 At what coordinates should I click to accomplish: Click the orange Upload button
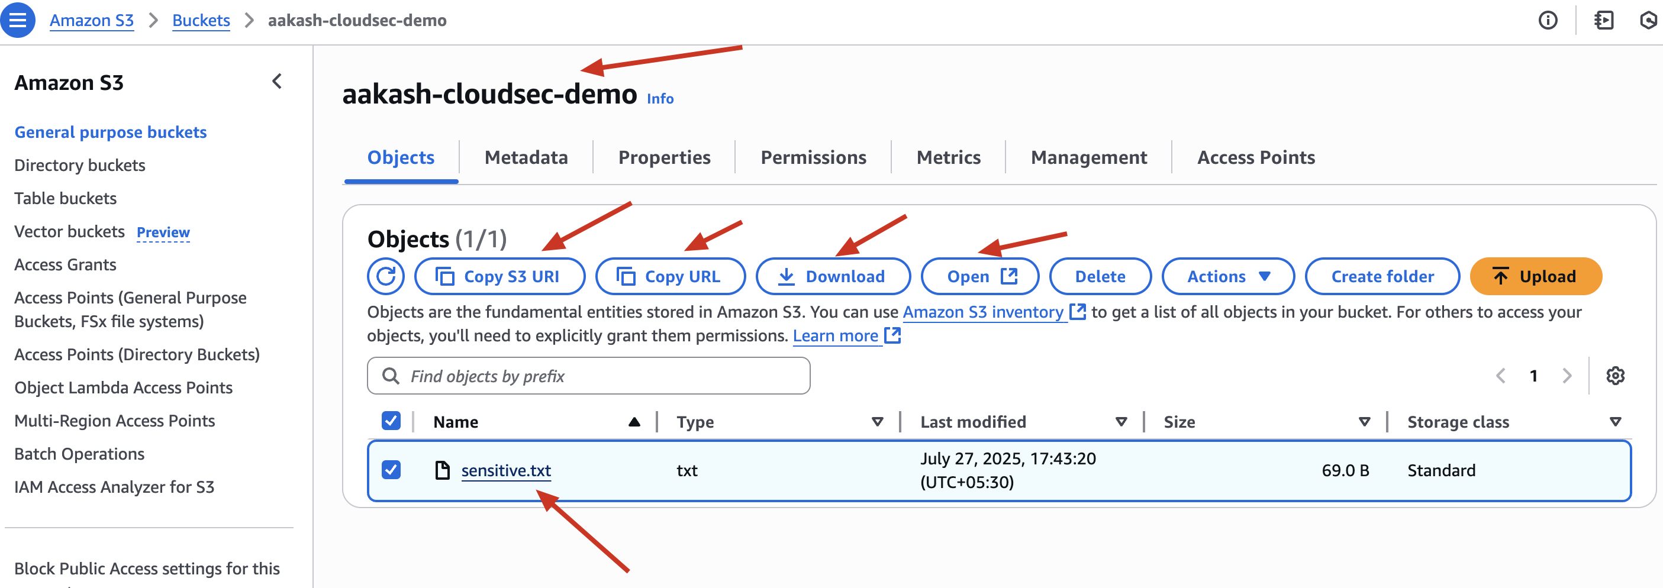tap(1535, 276)
